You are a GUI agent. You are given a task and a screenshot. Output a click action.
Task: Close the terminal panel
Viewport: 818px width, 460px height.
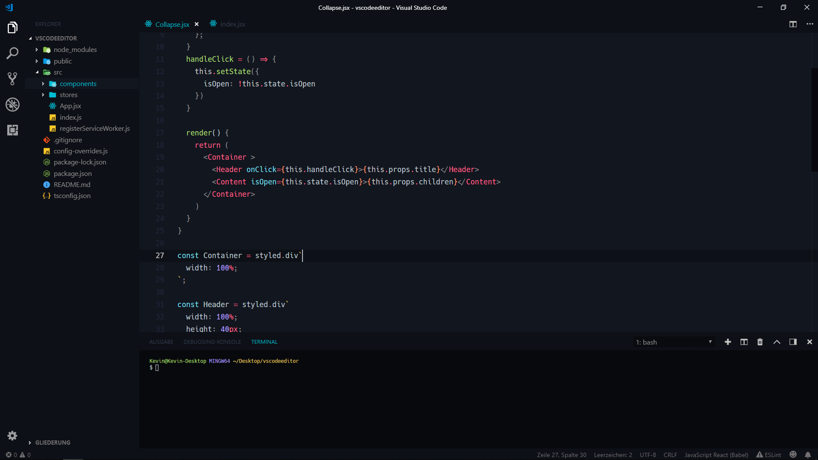[809, 342]
